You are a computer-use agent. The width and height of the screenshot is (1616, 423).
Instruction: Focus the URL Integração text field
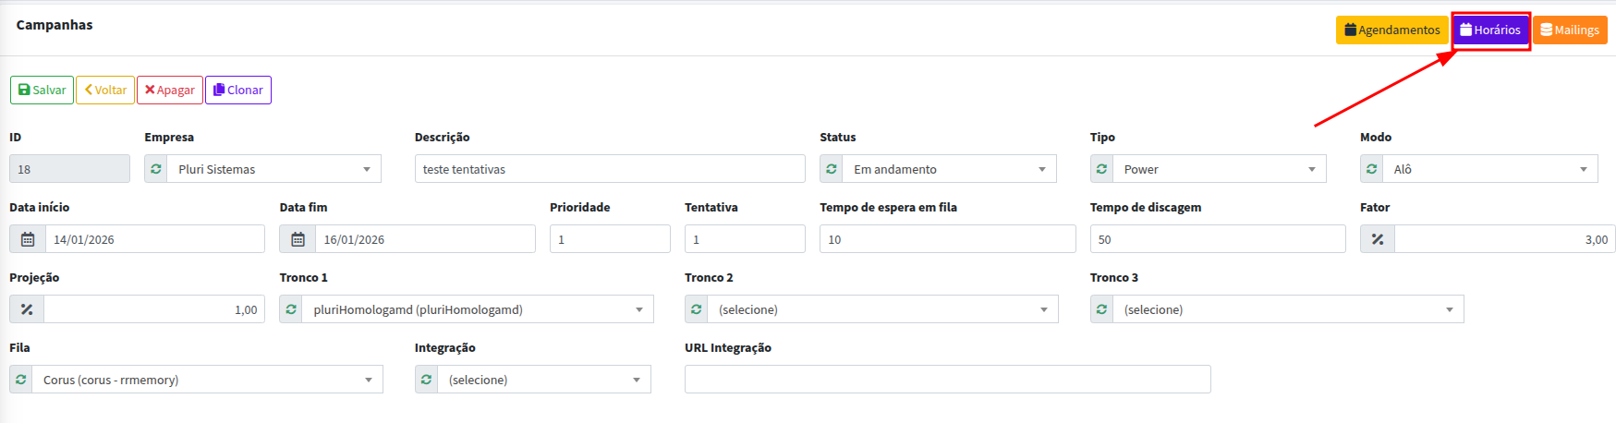click(x=947, y=380)
